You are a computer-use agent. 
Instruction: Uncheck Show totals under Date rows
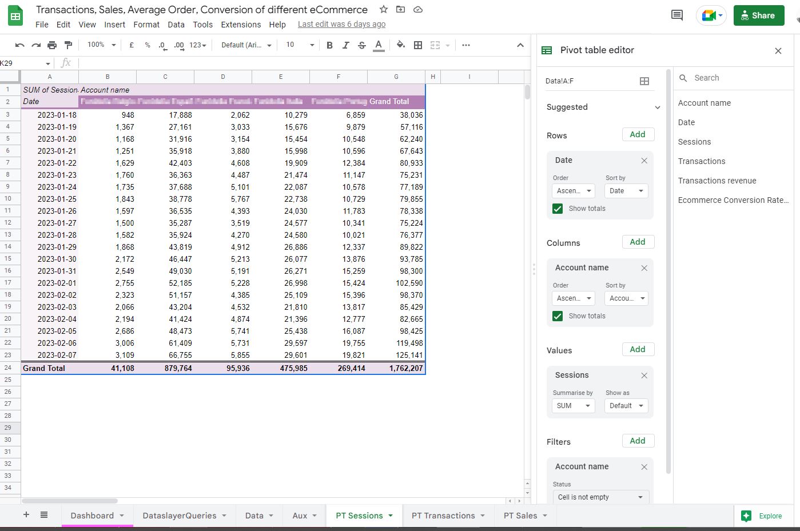tap(558, 209)
